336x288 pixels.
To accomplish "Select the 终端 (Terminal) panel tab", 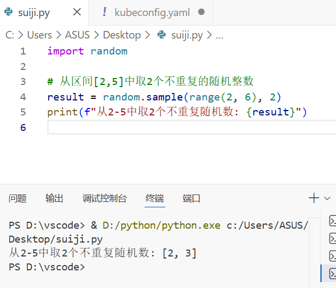I will (155, 198).
